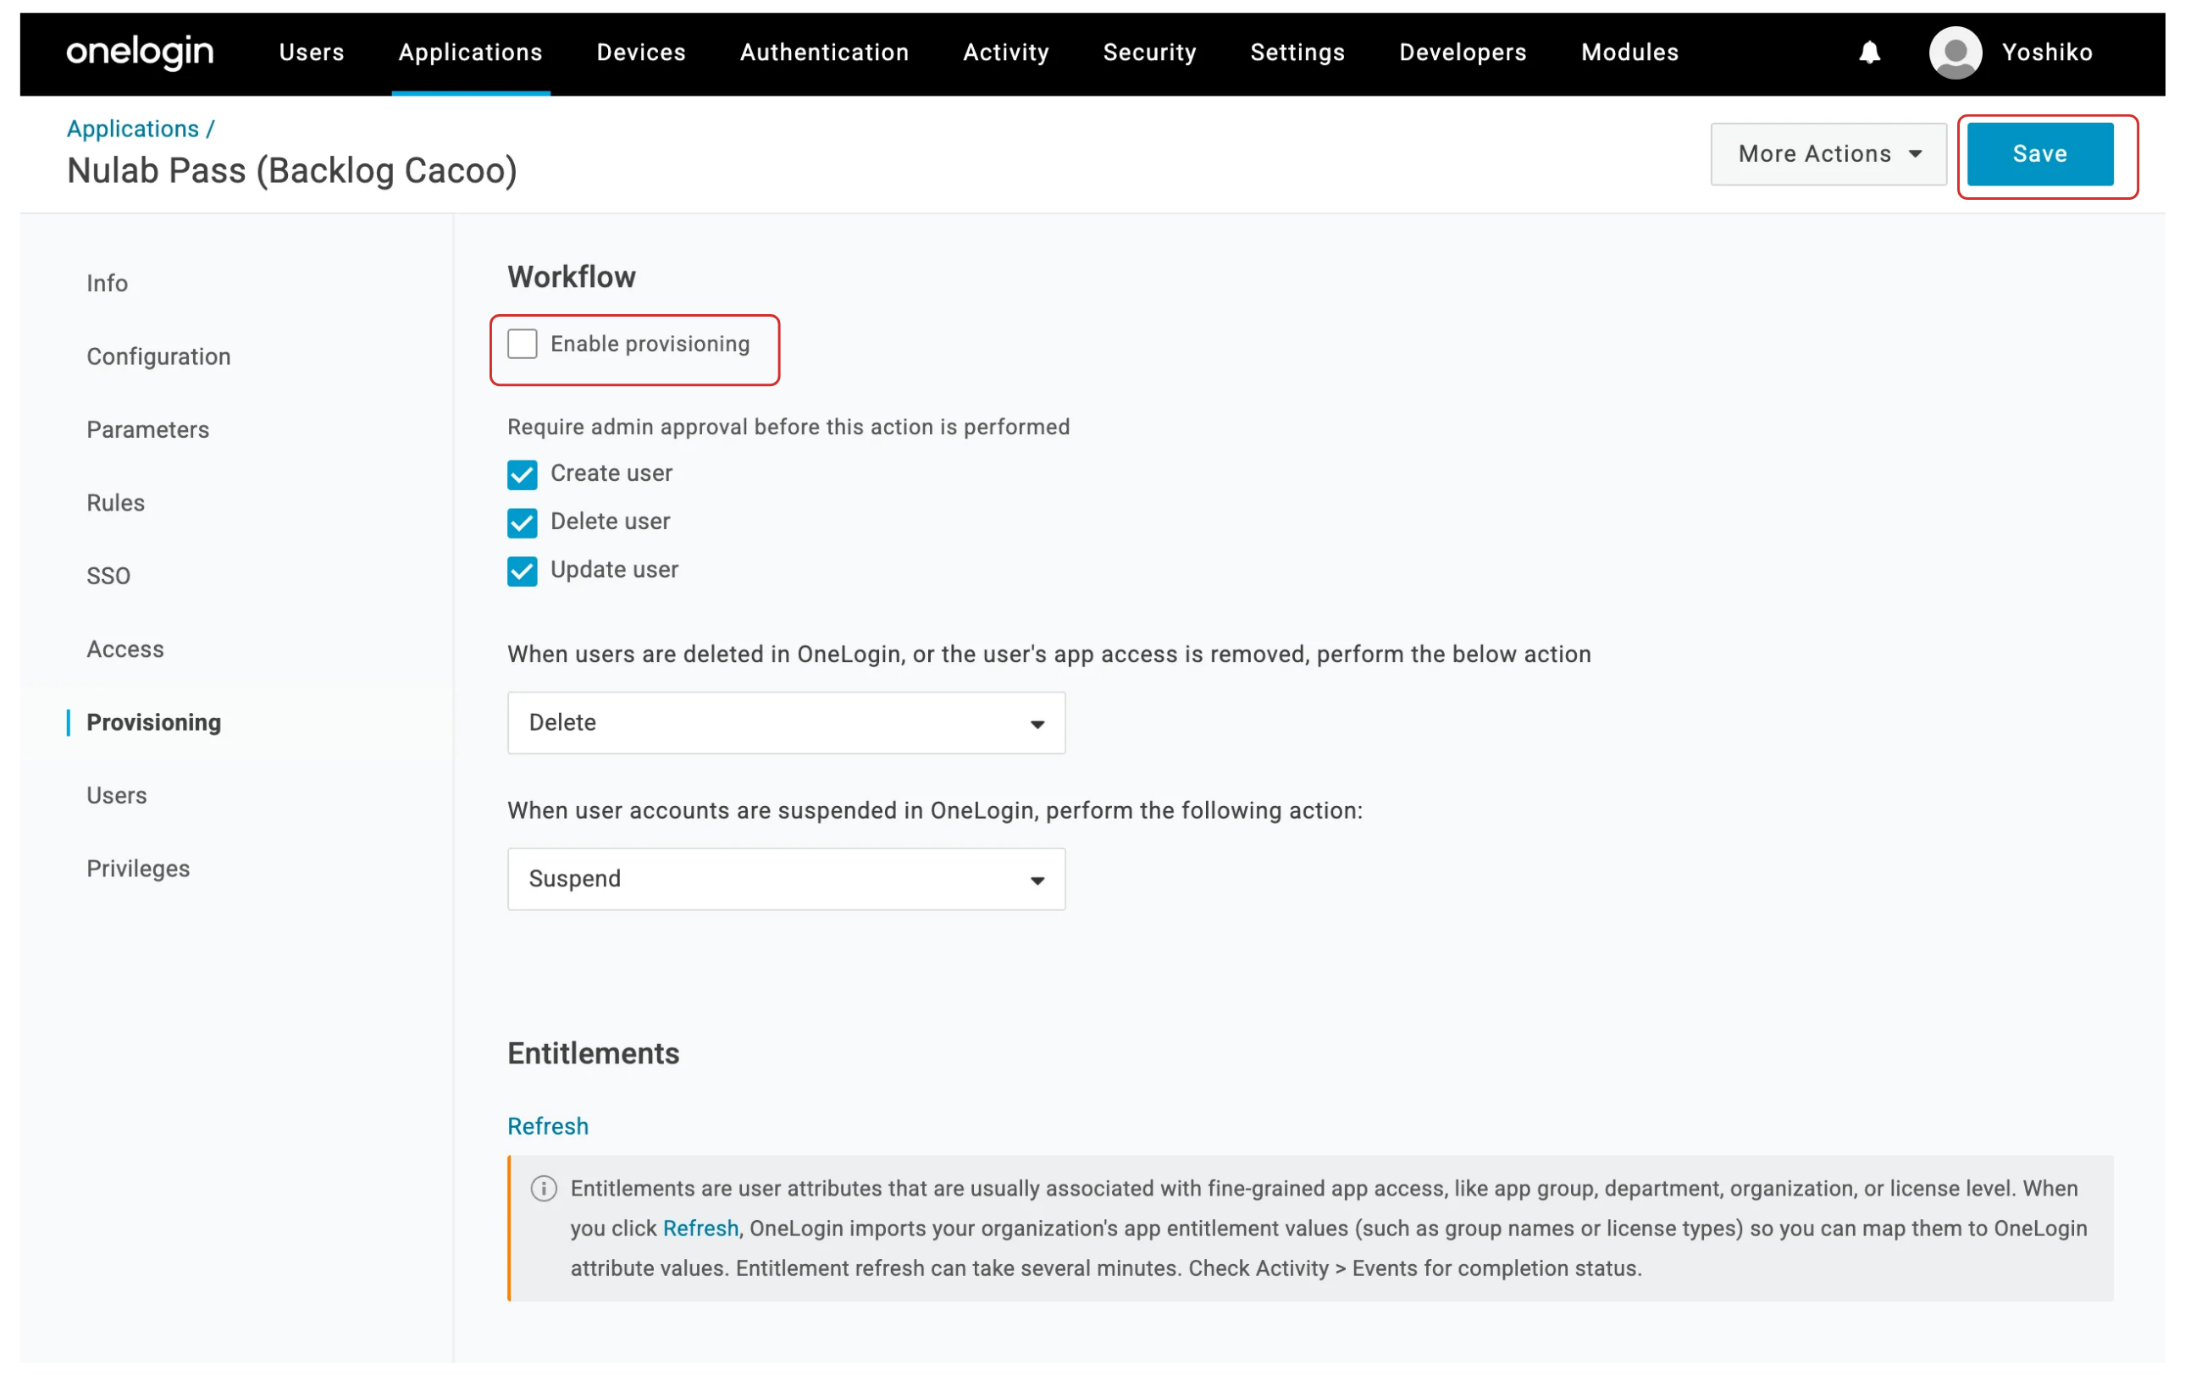Uncheck the Create user approval checkbox
The width and height of the screenshot is (2185, 1375).
pyautogui.click(x=523, y=474)
